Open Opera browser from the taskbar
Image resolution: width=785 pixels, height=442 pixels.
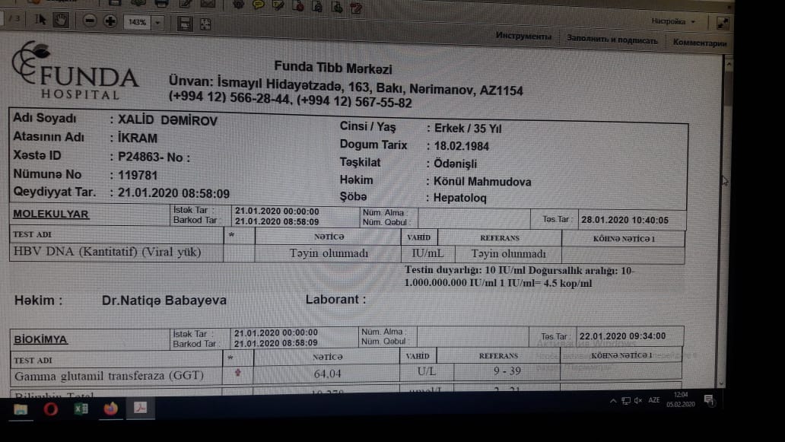pyautogui.click(x=51, y=409)
